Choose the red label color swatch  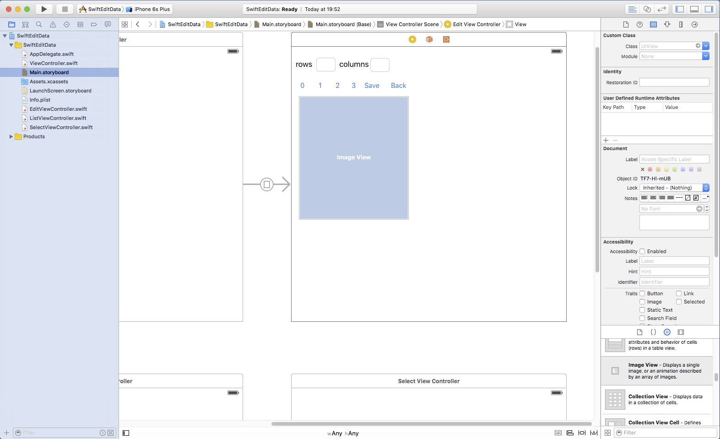point(650,169)
